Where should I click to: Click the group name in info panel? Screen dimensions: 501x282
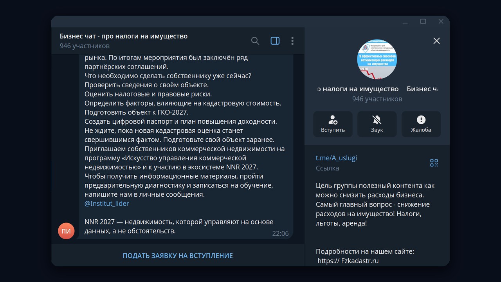(x=377, y=89)
